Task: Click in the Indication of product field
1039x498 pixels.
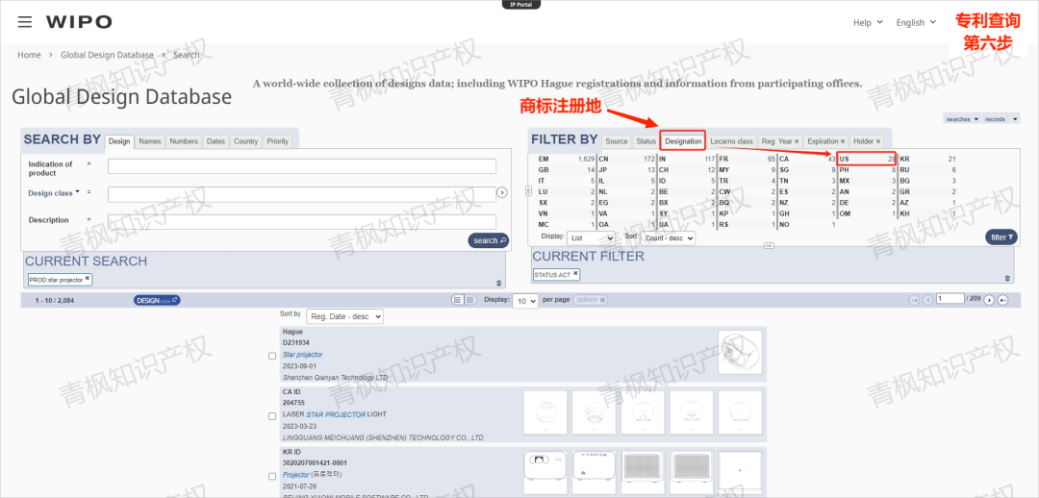Action: click(302, 166)
